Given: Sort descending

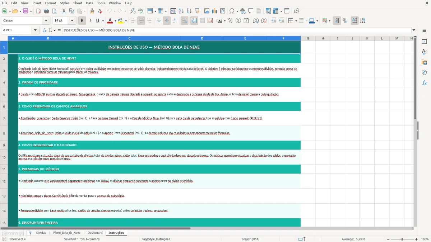Looking at the screenshot, I should click(189, 11).
